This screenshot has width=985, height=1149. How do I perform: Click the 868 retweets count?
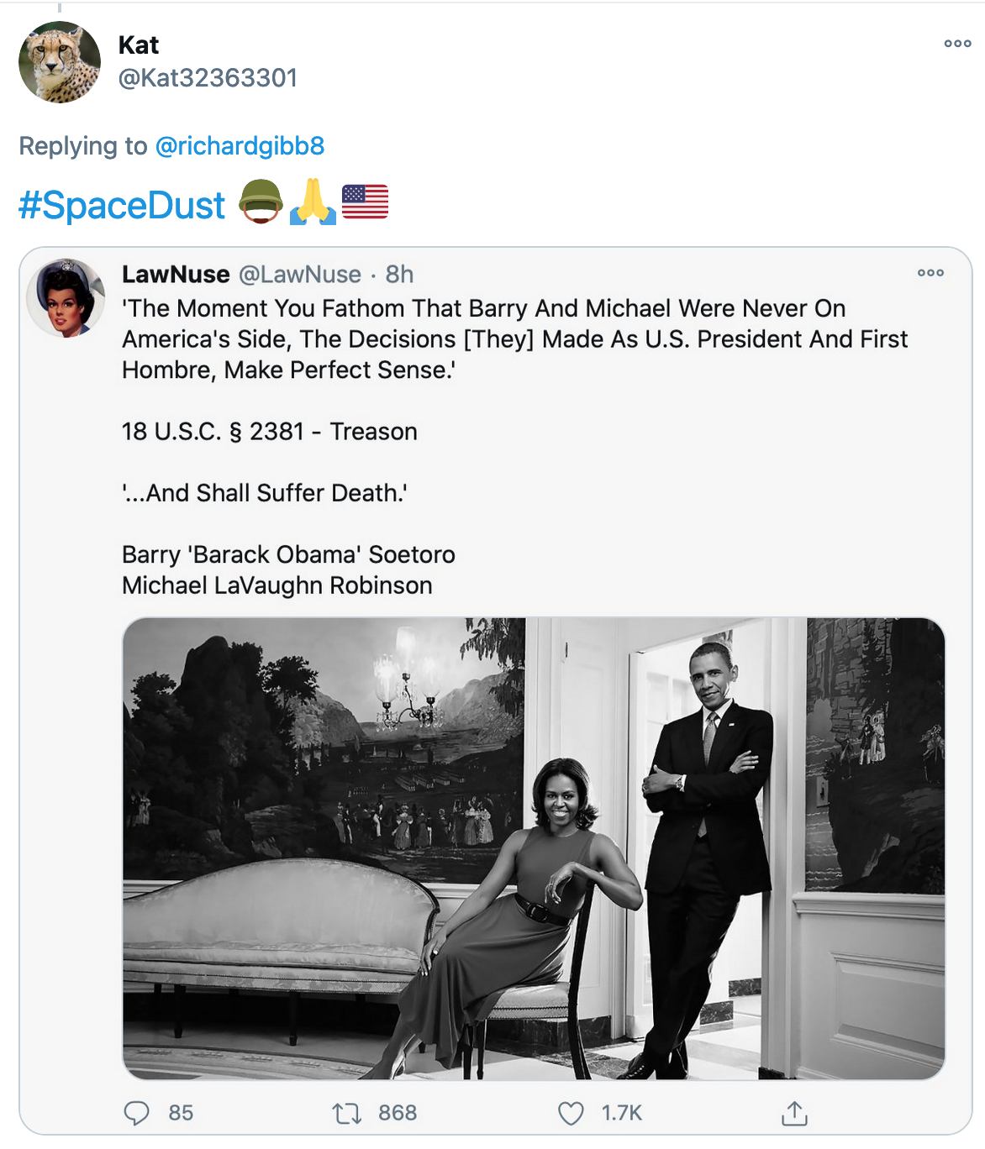point(398,1113)
